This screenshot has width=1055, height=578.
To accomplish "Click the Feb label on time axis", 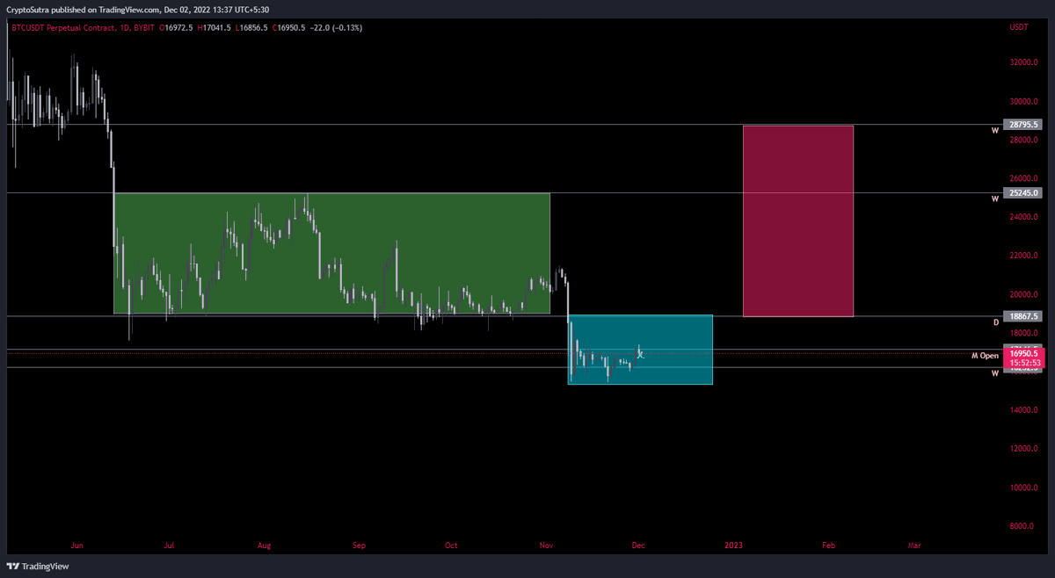I will [828, 545].
